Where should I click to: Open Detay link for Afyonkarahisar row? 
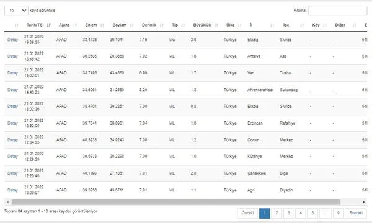12,90
